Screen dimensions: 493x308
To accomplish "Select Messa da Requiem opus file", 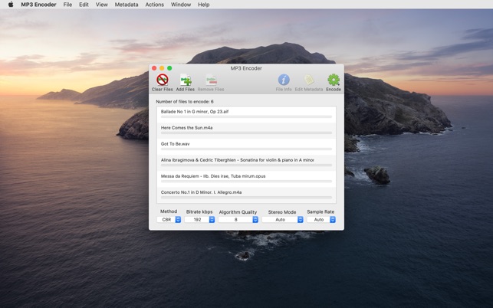I will coord(247,179).
